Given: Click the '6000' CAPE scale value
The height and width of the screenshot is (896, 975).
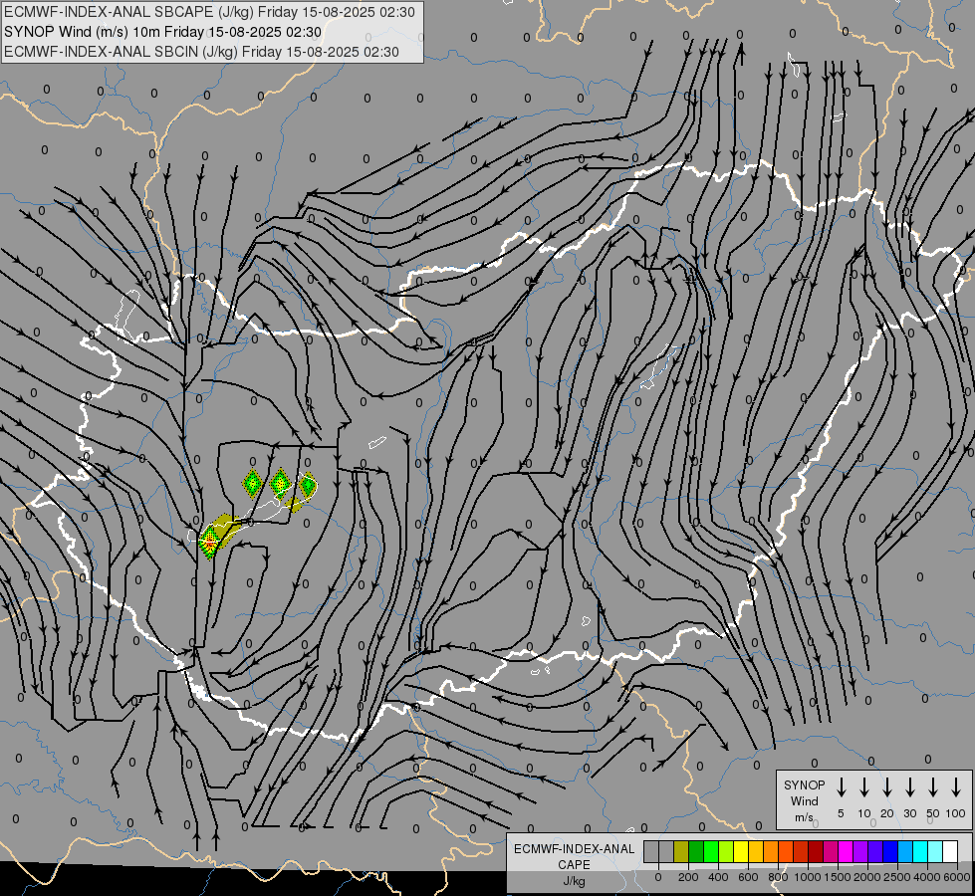Looking at the screenshot, I should (957, 877).
